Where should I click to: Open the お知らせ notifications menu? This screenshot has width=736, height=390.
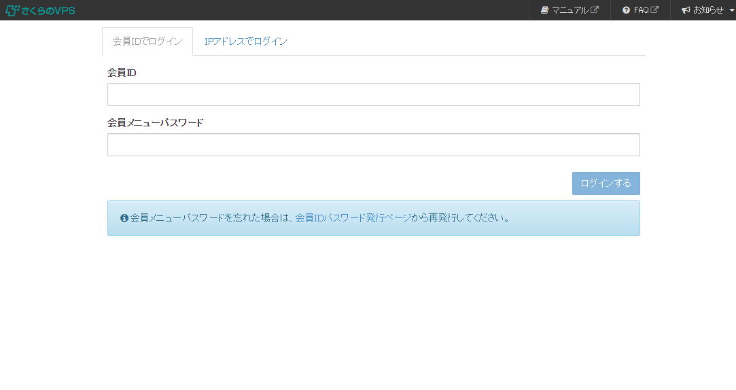[x=708, y=10]
